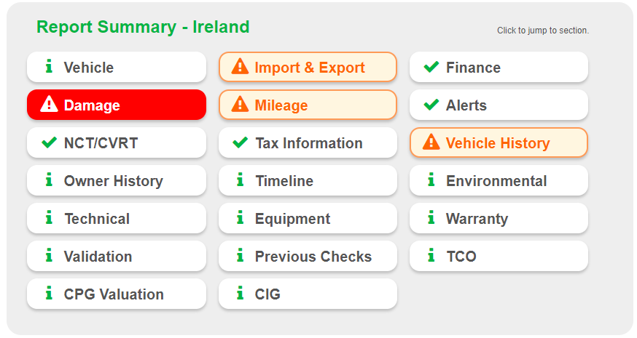Jump to the TCO section
Screen dimensions: 637x338
click(499, 256)
